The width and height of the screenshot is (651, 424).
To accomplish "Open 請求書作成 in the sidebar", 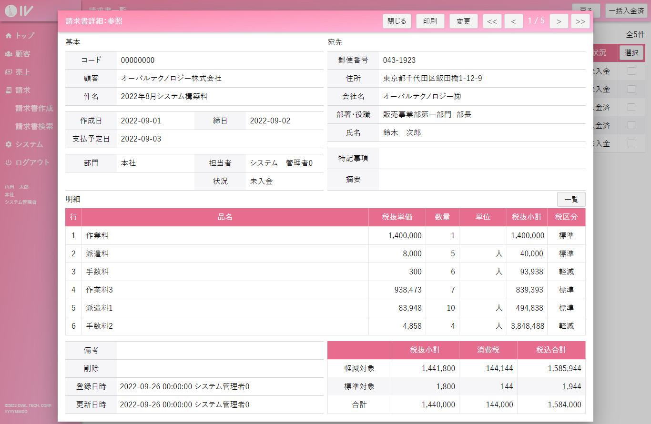I will tap(34, 108).
